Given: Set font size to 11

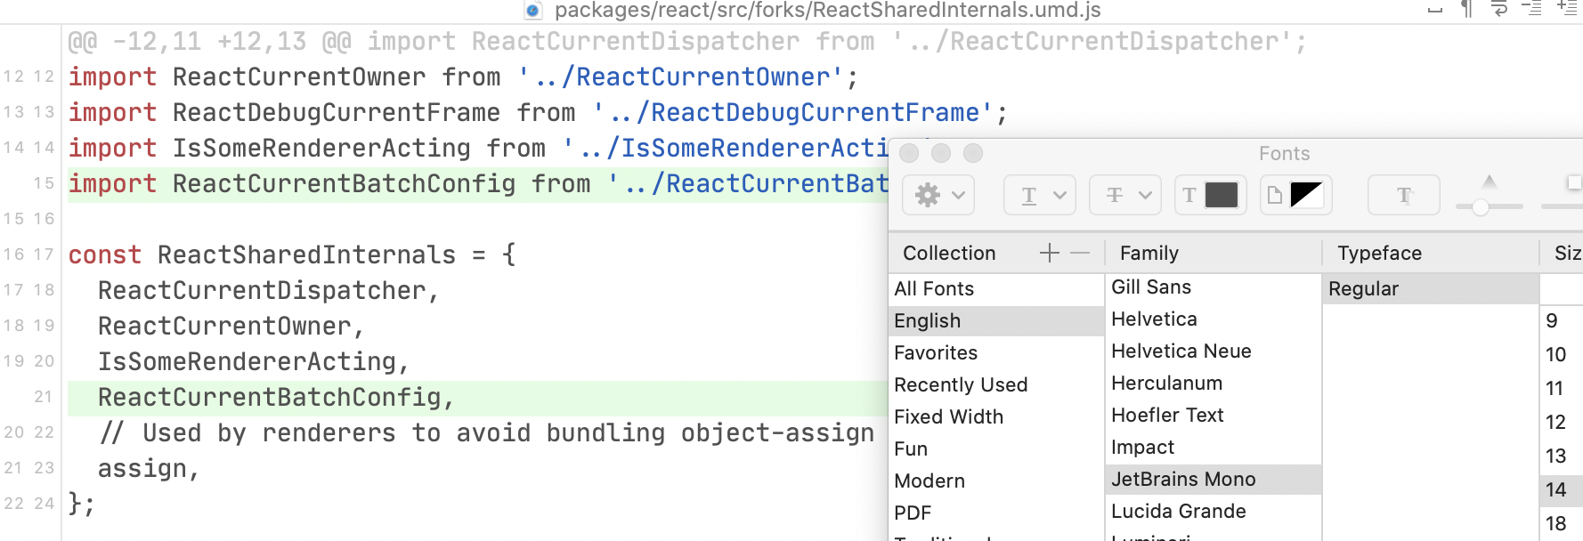Looking at the screenshot, I should (x=1562, y=388).
